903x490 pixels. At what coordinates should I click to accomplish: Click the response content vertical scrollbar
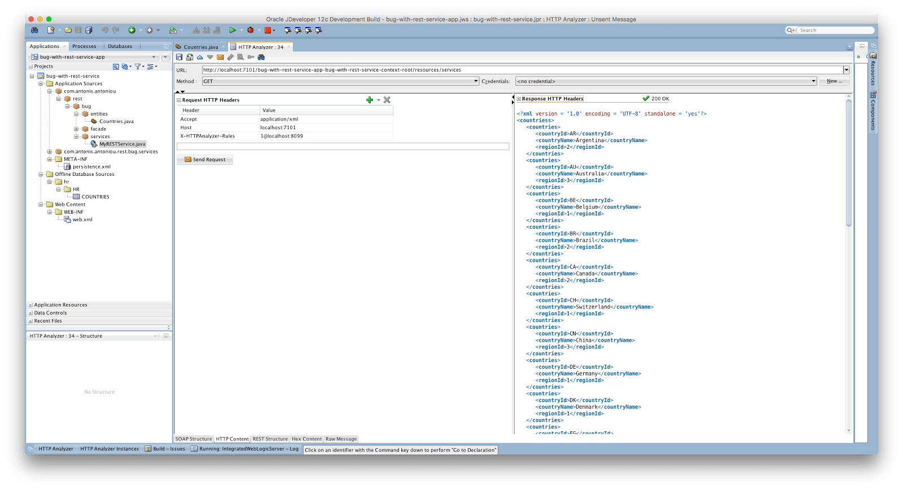click(x=849, y=164)
